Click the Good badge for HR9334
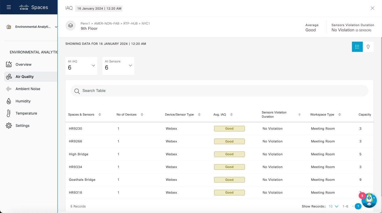 (x=229, y=167)
